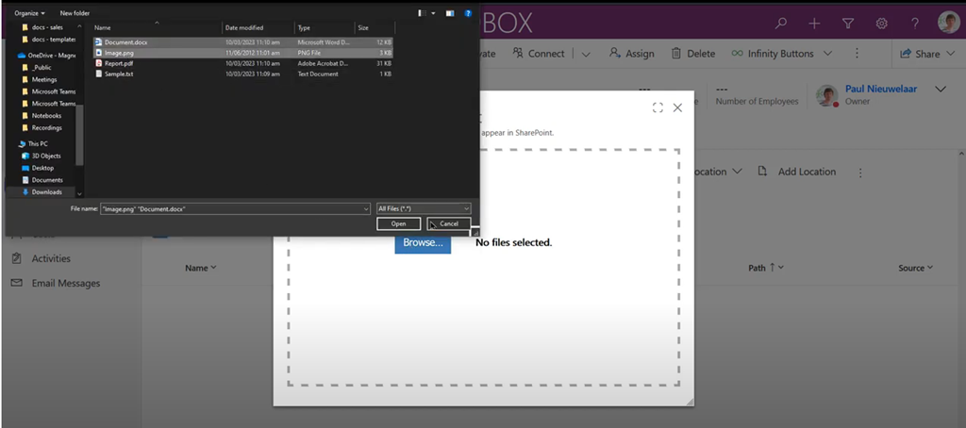Open the command bar more options ellipsis
This screenshot has width=966, height=428.
857,54
